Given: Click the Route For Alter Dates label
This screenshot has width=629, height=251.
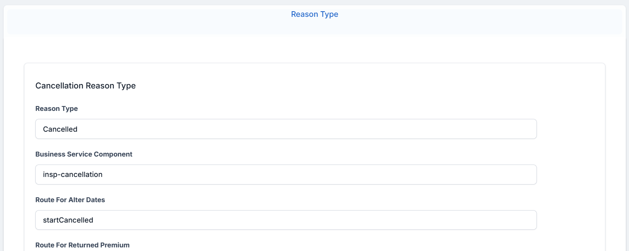Looking at the screenshot, I should click(x=70, y=200).
